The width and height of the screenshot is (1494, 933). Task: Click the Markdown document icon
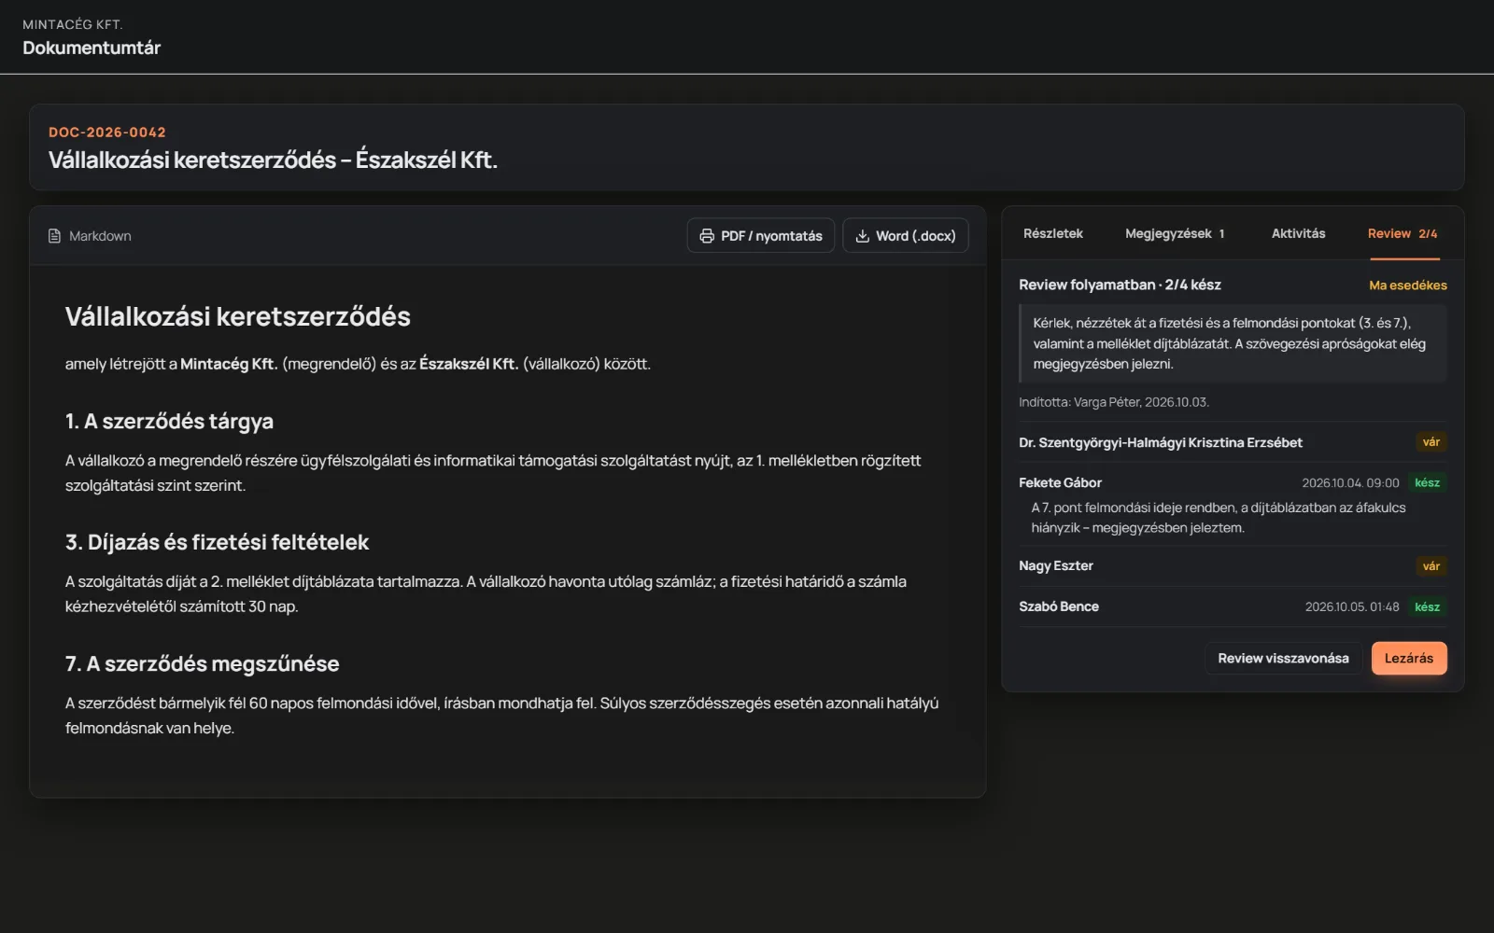[54, 236]
